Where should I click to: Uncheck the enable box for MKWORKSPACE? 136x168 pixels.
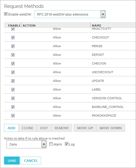pos(13,115)
